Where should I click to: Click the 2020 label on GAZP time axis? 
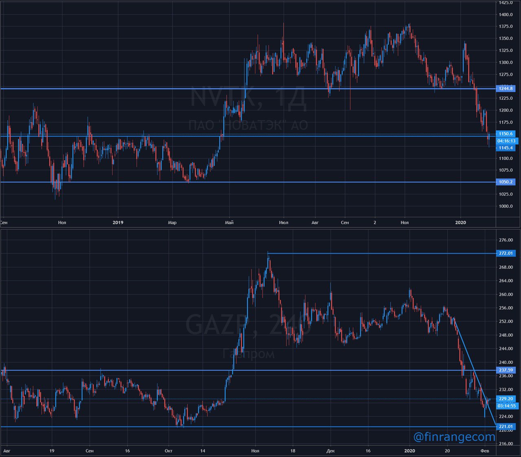[410, 451]
